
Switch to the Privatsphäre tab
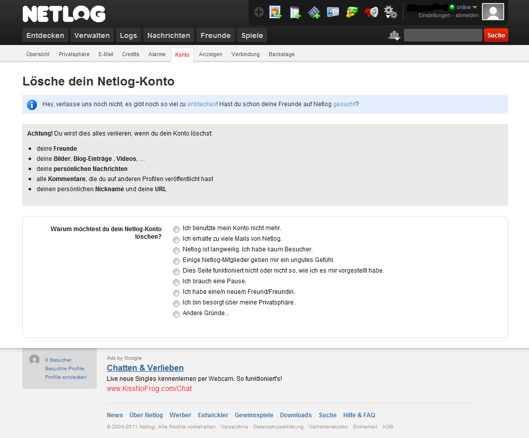74,54
